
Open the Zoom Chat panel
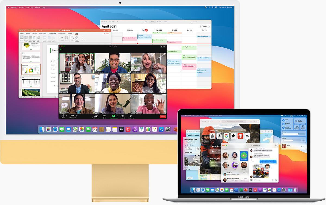104,116
